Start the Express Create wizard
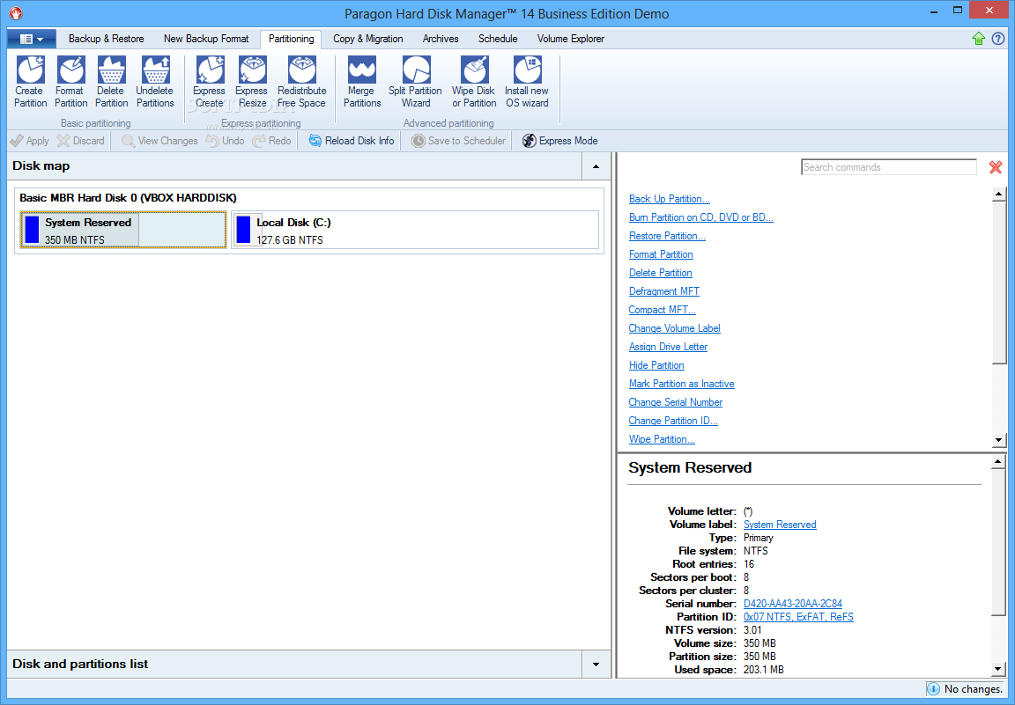This screenshot has width=1015, height=705. tap(209, 82)
